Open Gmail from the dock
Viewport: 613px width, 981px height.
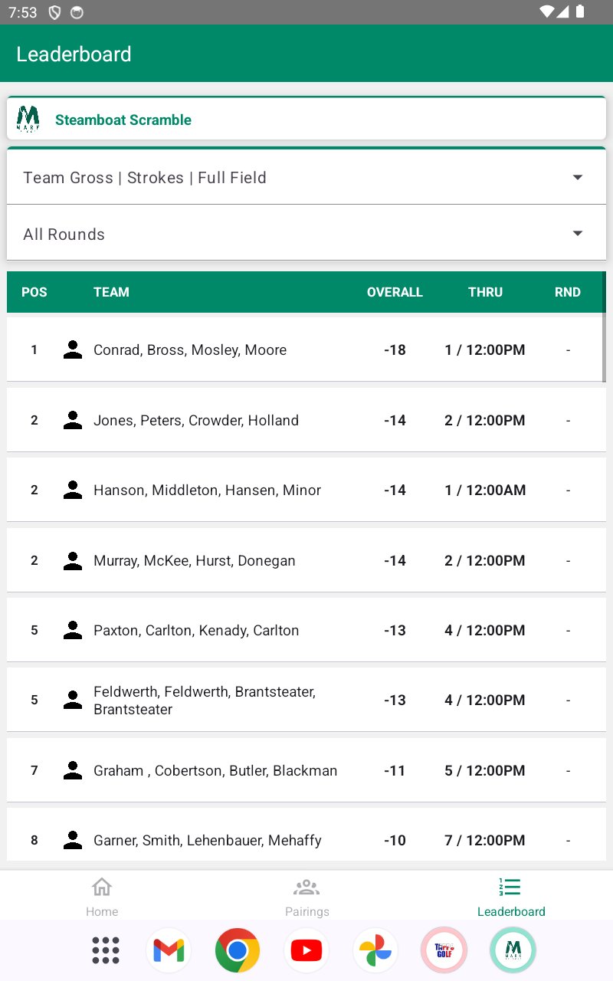[169, 950]
